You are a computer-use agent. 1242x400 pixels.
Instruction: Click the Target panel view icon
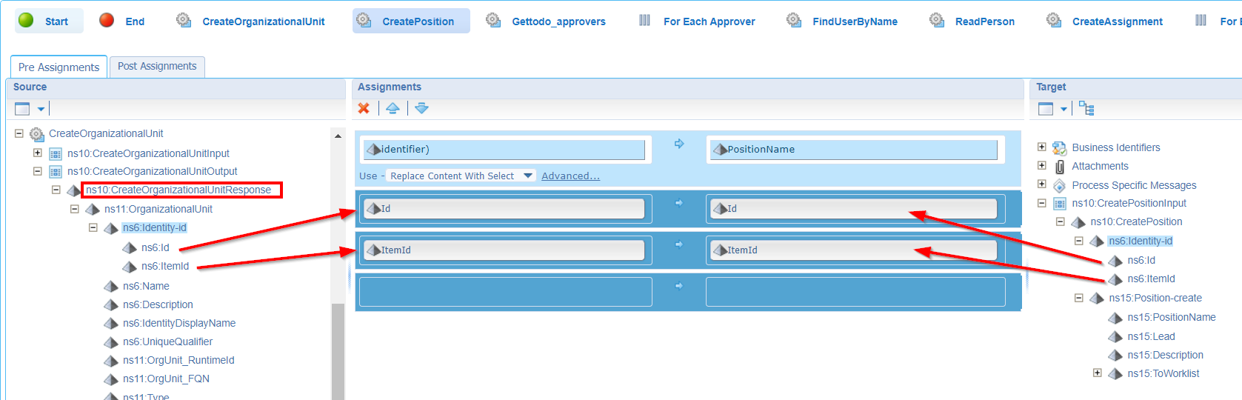1046,109
